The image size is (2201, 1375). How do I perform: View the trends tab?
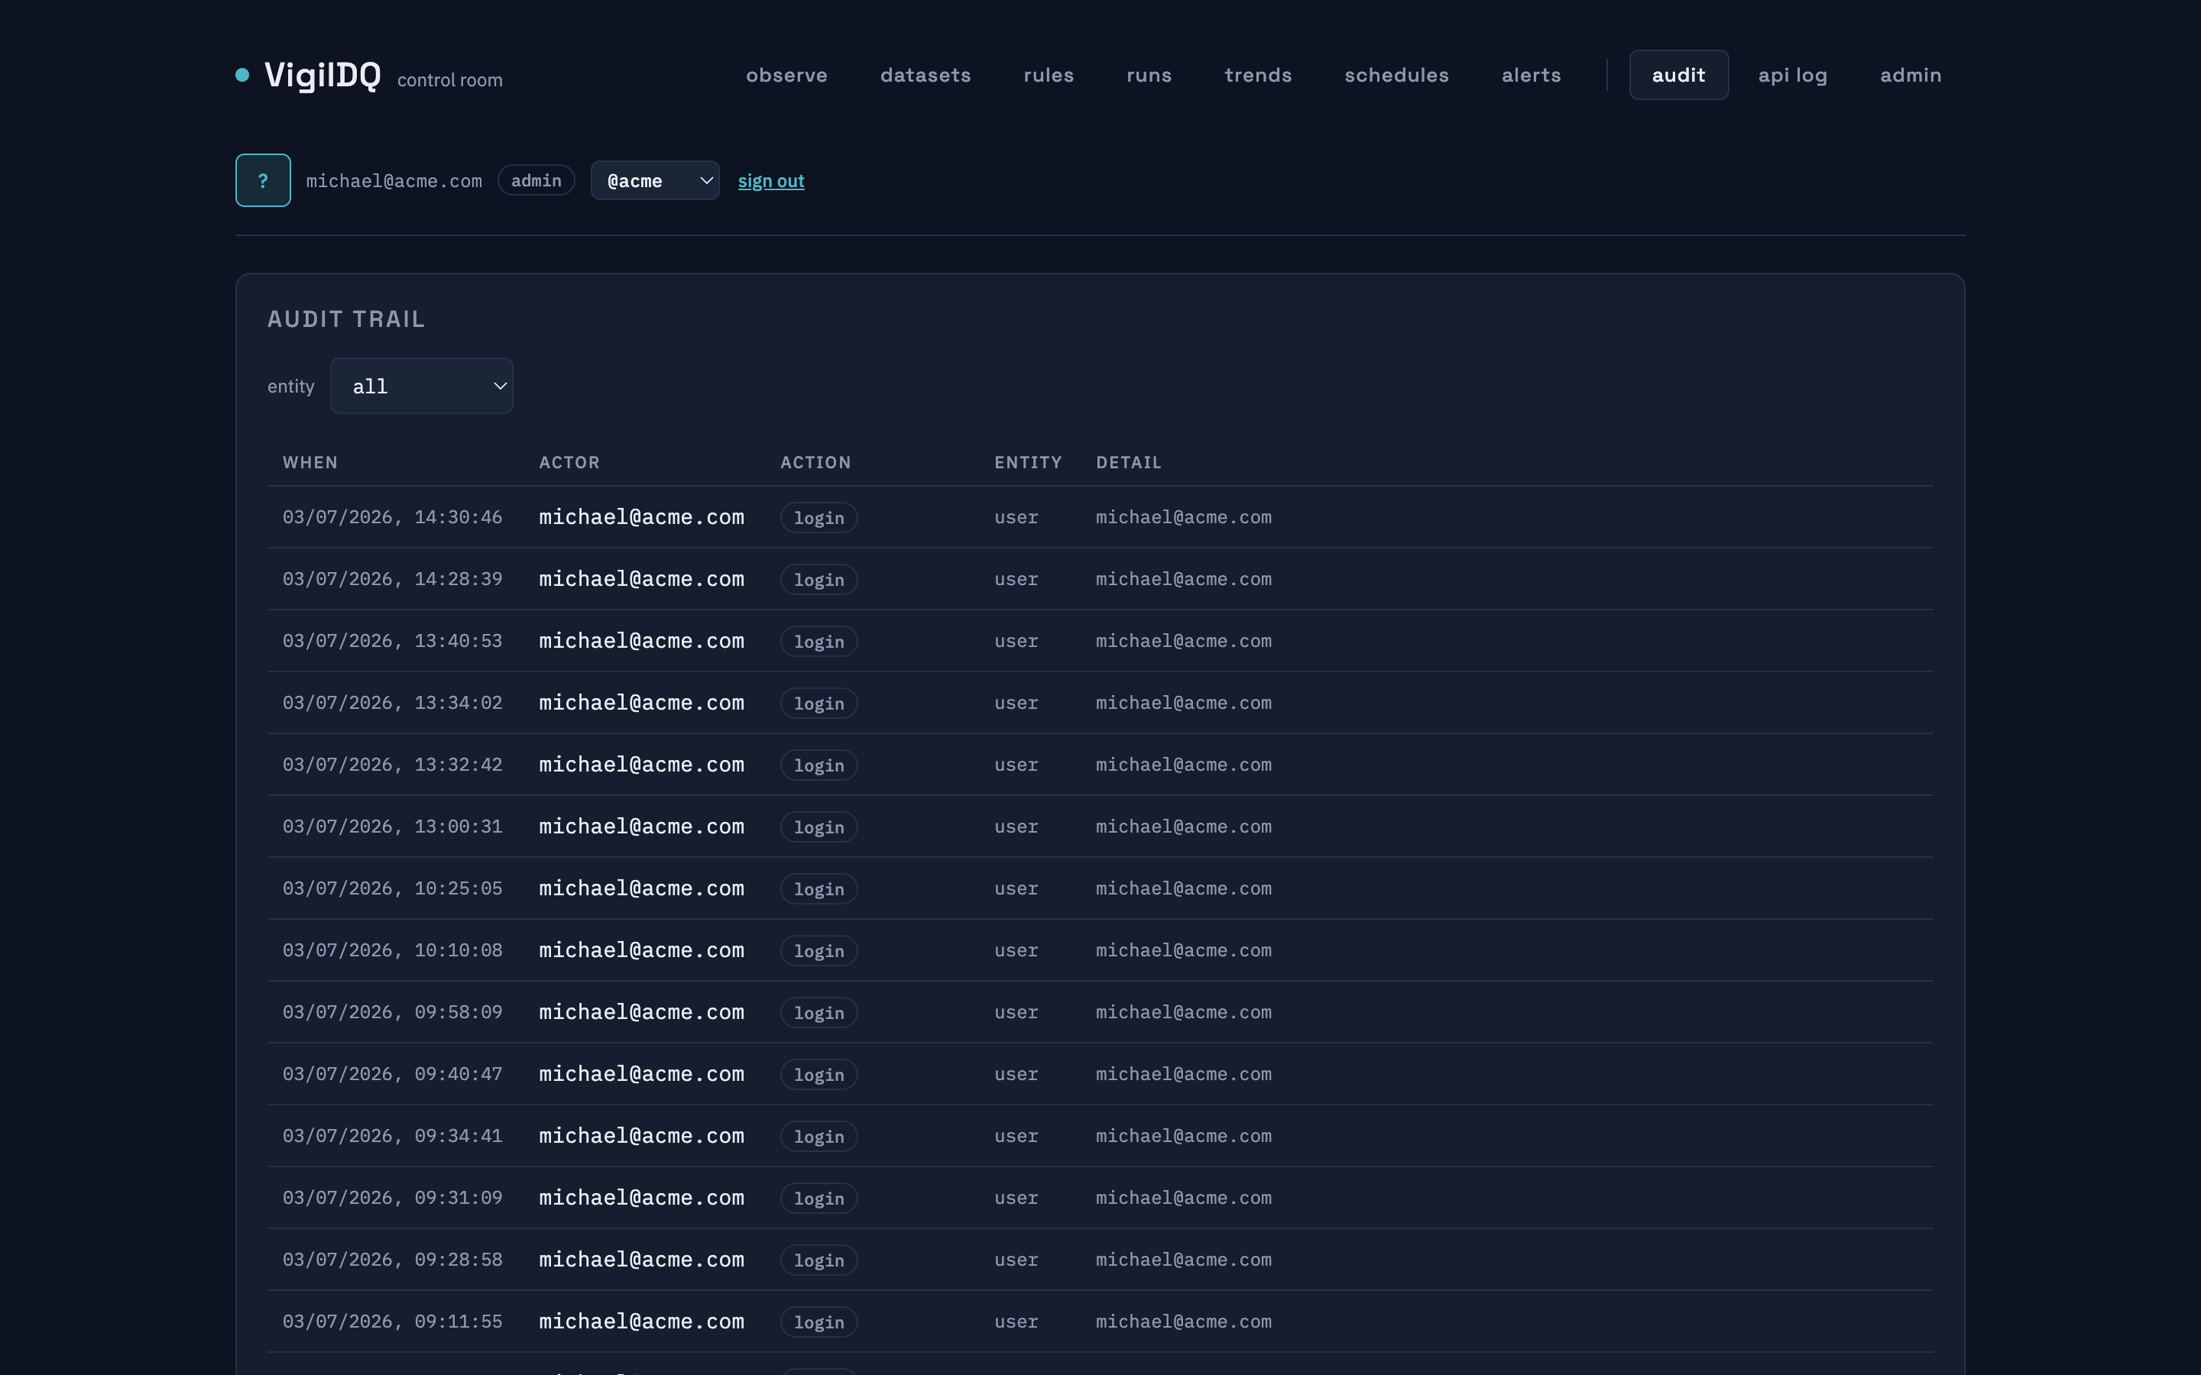tap(1258, 75)
